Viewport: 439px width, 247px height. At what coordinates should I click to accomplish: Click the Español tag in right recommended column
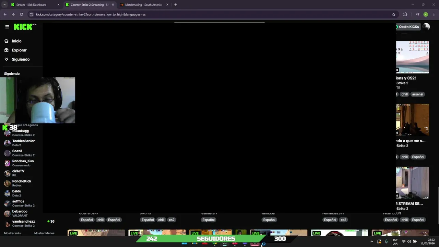pyautogui.click(x=418, y=157)
